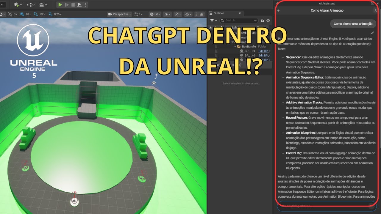Select the BoxBundle folder row
The height and width of the screenshot is (214, 381).
pos(239,47)
